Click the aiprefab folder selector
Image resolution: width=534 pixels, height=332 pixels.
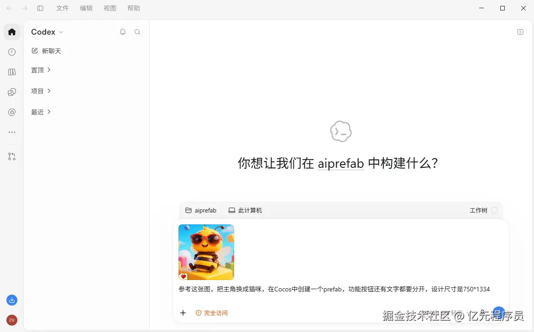pos(201,210)
